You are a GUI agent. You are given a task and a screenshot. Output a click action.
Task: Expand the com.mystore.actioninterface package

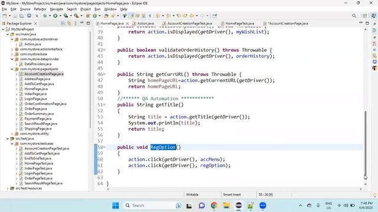(12, 49)
